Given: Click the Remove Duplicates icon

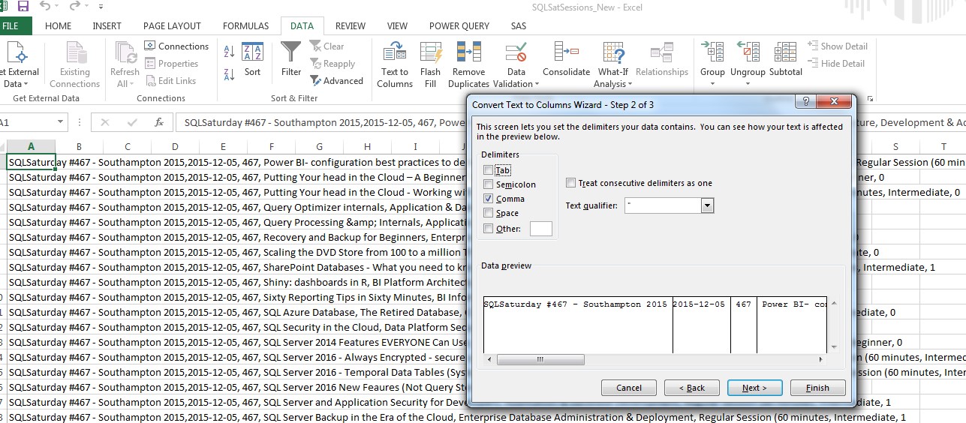Looking at the screenshot, I should 468,64.
